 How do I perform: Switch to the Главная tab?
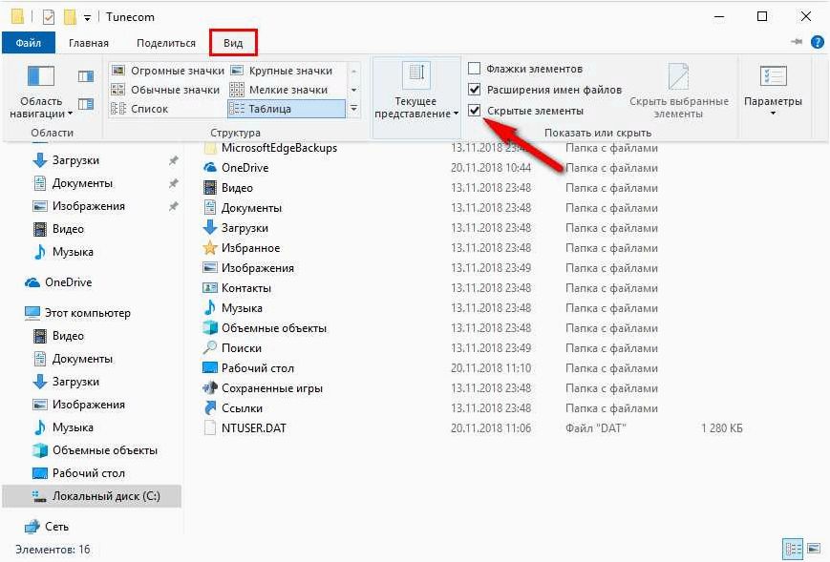click(x=89, y=43)
